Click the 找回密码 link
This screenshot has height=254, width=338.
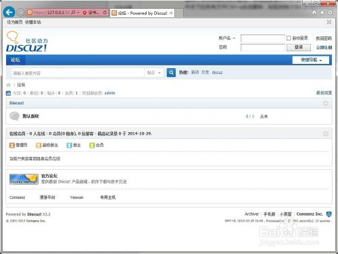(324, 38)
